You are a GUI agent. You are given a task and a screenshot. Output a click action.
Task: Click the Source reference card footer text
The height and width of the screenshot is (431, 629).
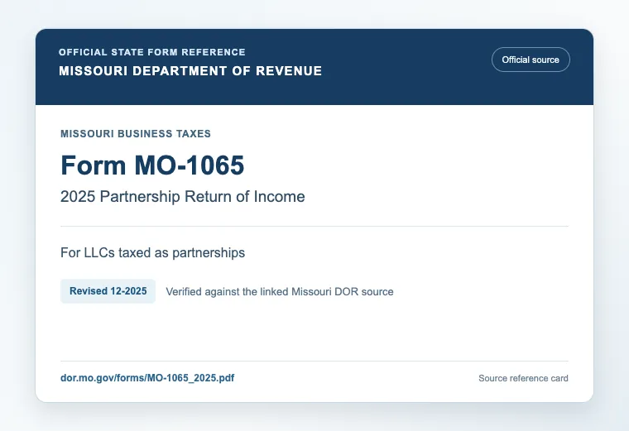524,378
